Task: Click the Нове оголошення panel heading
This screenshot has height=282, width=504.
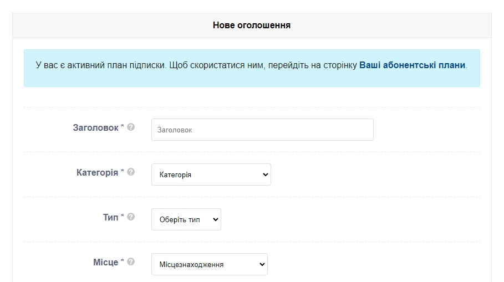Action: pyautogui.click(x=252, y=25)
